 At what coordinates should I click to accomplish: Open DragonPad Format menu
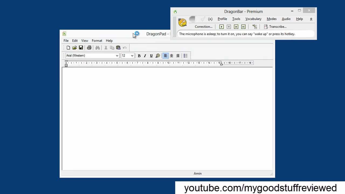click(x=97, y=41)
